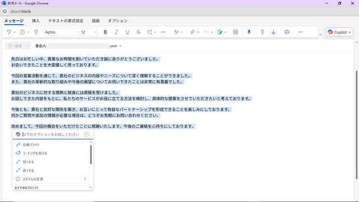
Task: Click the 送信 send button
Action: (x=15, y=46)
